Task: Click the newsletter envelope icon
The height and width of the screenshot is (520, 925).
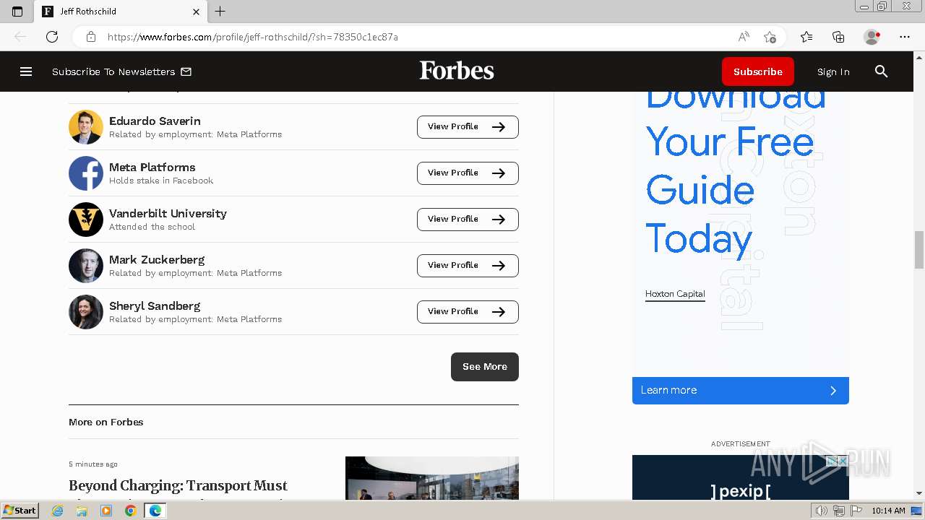Action: tap(186, 71)
